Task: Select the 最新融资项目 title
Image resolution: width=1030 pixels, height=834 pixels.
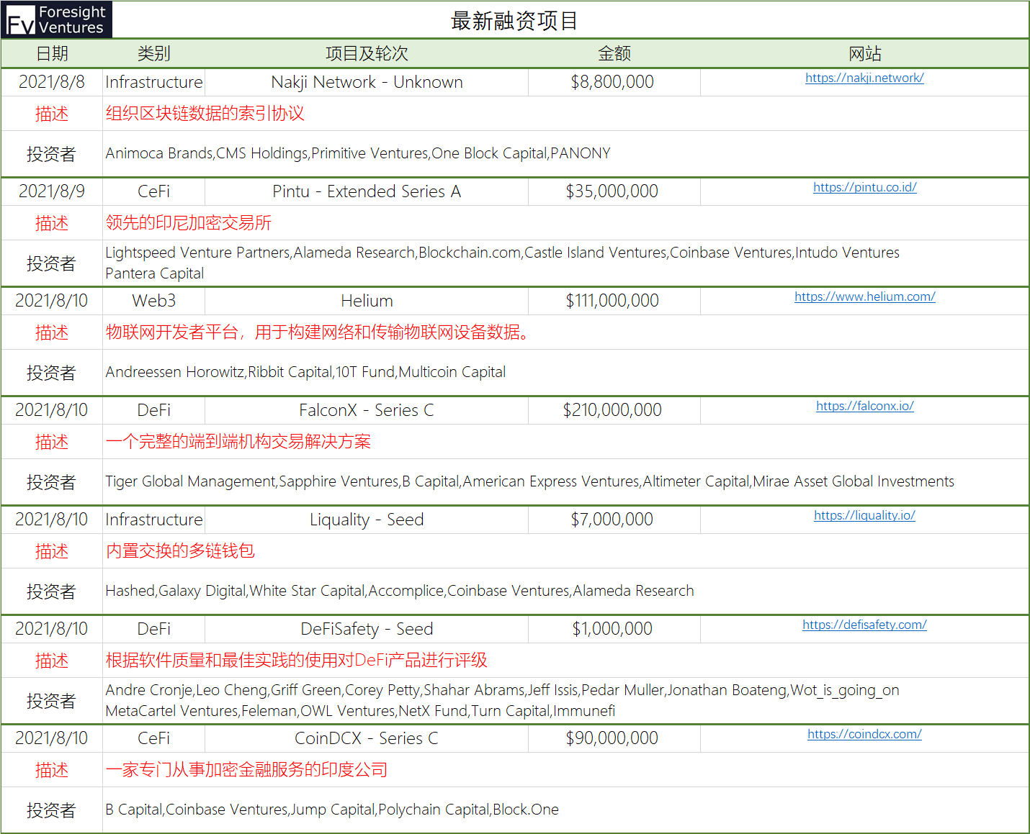Action: click(x=514, y=20)
